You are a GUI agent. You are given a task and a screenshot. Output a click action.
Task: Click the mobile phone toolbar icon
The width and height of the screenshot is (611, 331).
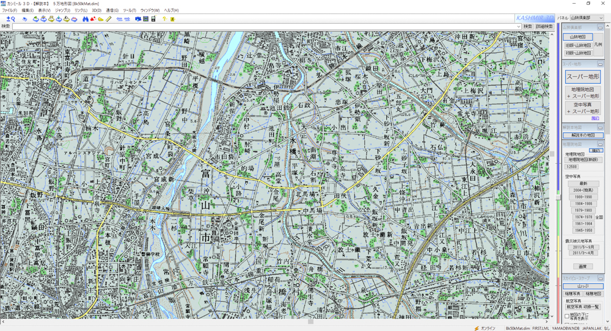153,19
